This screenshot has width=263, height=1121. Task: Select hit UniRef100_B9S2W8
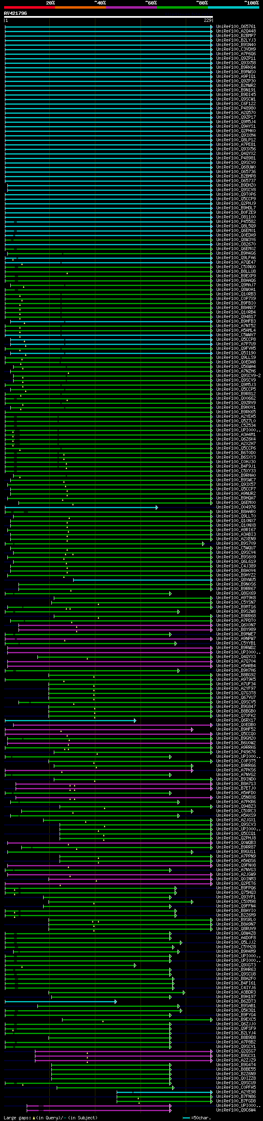point(236,612)
